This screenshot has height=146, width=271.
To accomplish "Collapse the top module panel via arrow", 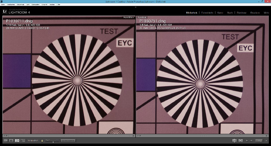I will click(136, 7).
